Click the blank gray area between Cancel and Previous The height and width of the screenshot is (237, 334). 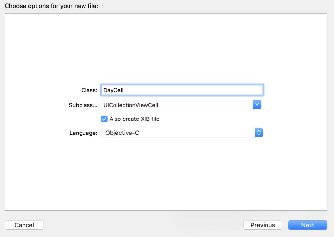click(144, 225)
